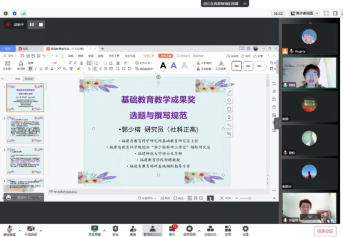Apply black solid A text style

click(x=163, y=65)
